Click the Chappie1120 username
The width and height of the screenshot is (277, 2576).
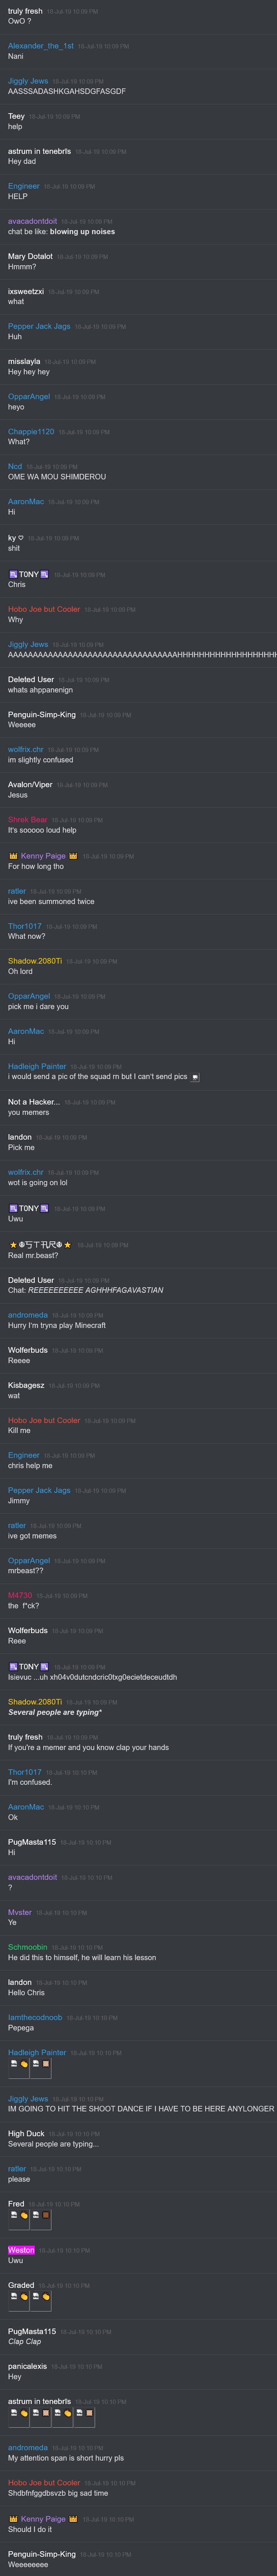(x=31, y=432)
